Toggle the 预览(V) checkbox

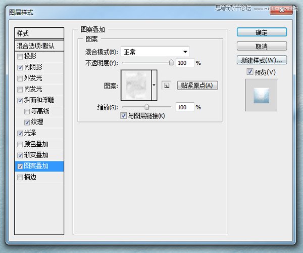249,72
